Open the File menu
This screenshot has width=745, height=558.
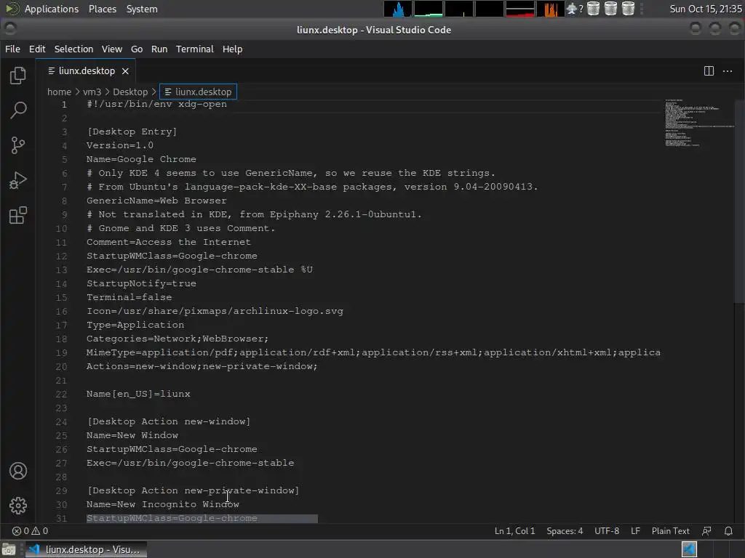coord(12,49)
